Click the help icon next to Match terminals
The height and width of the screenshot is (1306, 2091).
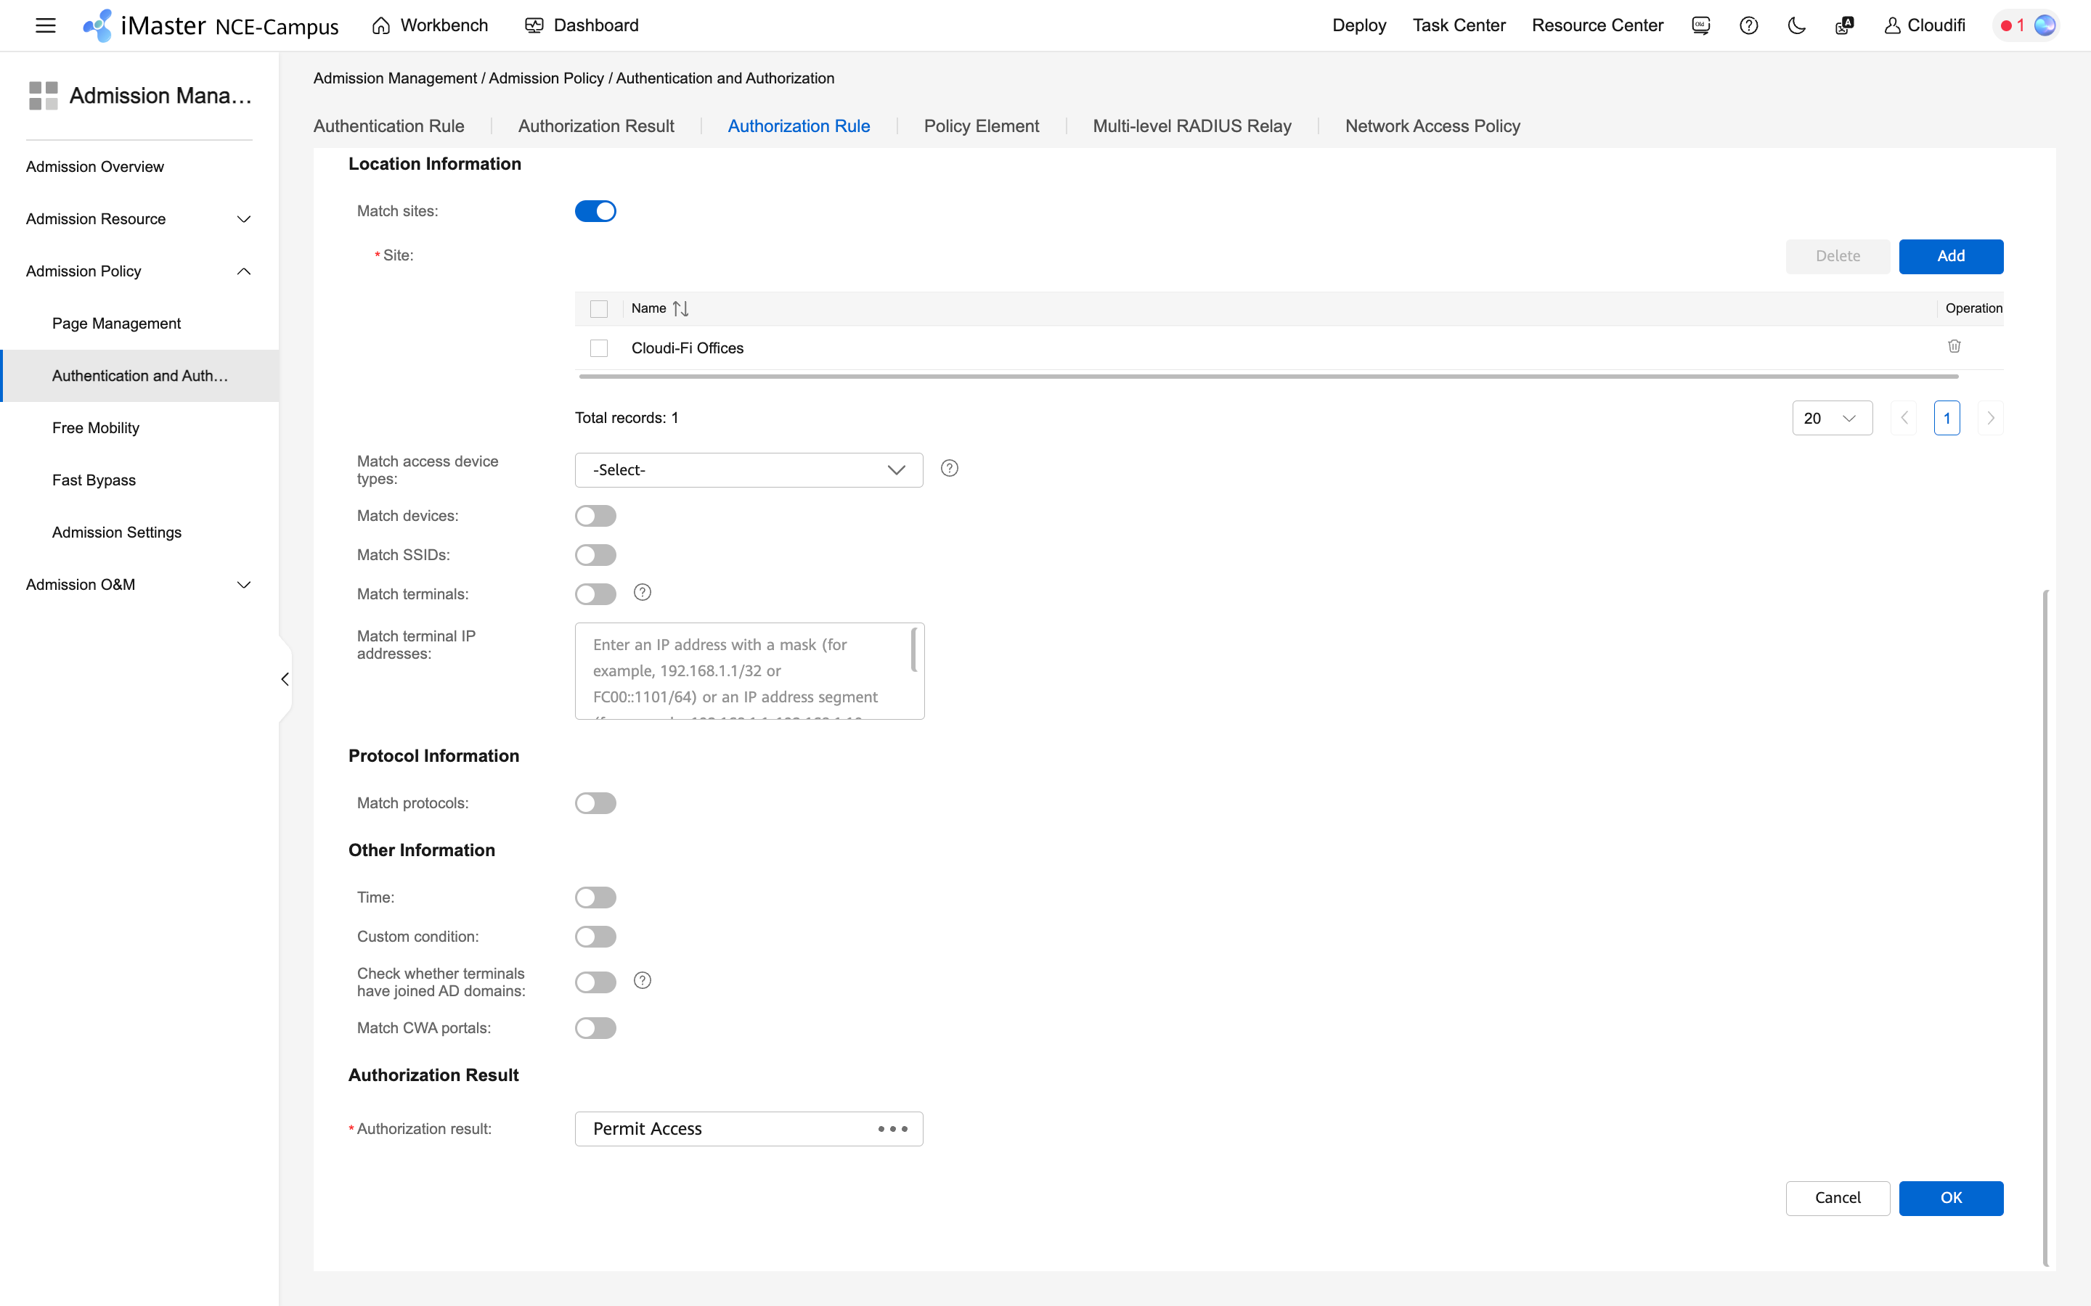tap(642, 593)
